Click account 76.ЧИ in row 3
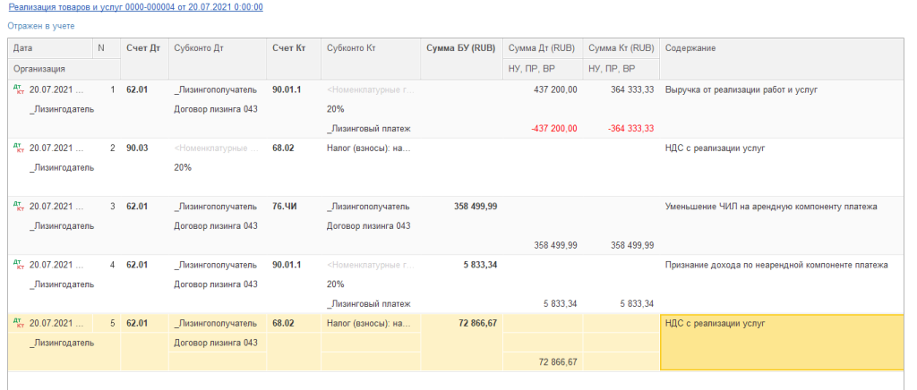917x390 pixels. click(285, 207)
